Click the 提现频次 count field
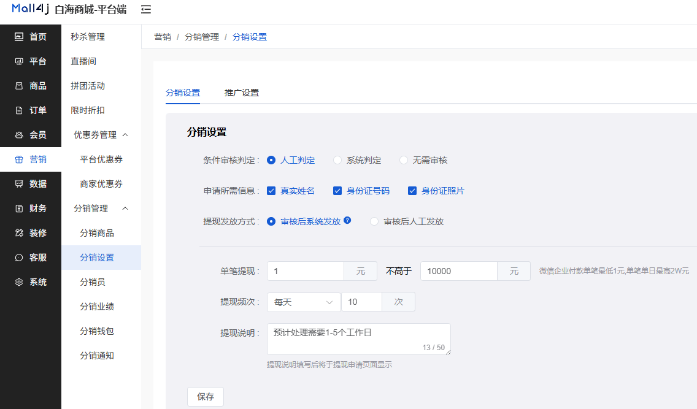This screenshot has height=409, width=697. pyautogui.click(x=361, y=302)
